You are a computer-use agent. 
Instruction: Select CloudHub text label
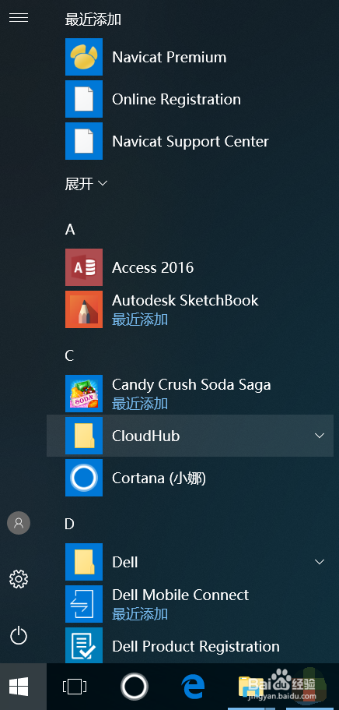pos(145,436)
